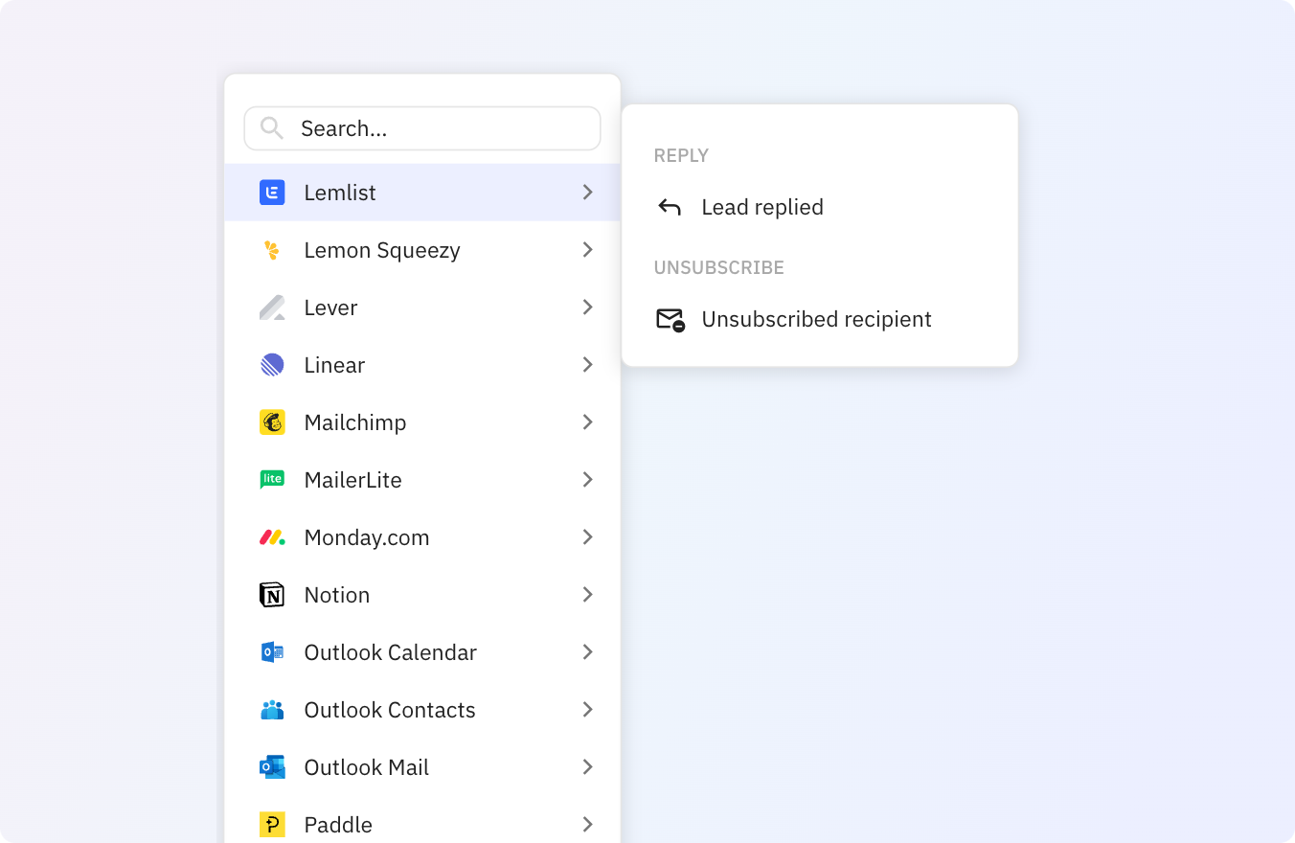This screenshot has width=1295, height=843.
Task: Click the Outlook Contacts people icon
Action: tap(272, 710)
